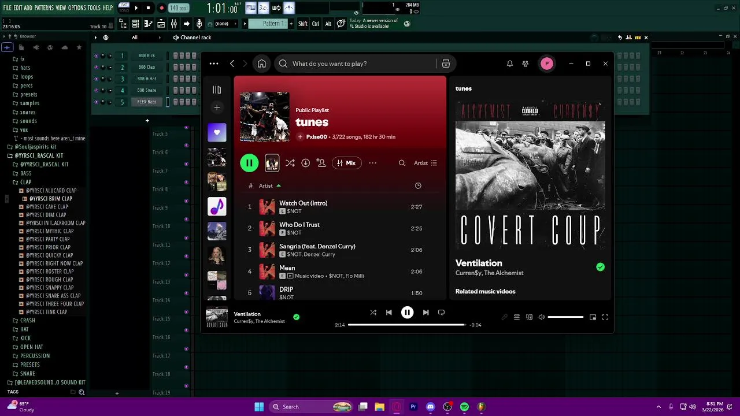Enter Spotify full screen mode
This screenshot has width=740, height=416.
point(605,317)
